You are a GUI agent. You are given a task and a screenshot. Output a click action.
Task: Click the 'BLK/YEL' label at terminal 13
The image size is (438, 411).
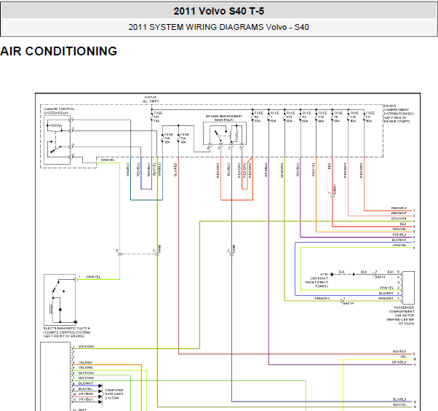399,404
